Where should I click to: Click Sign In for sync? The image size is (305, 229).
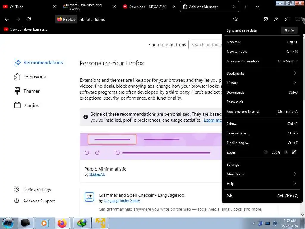point(289,30)
